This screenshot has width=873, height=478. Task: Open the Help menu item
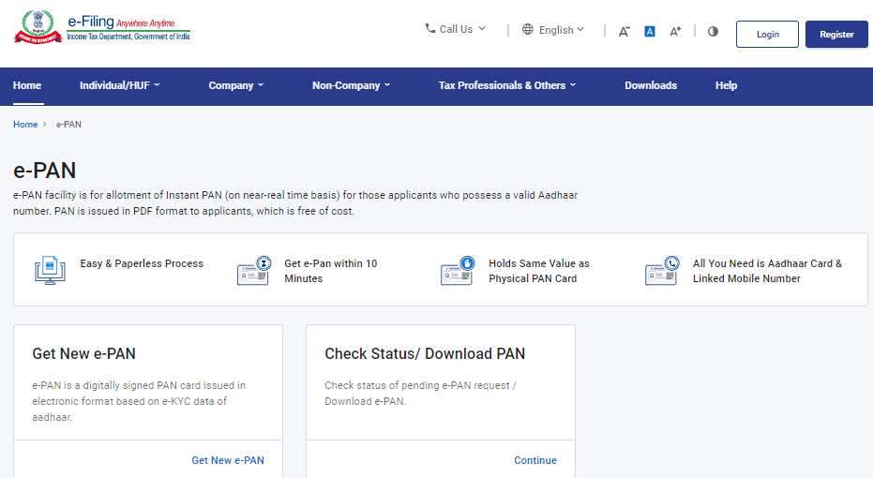click(x=726, y=85)
